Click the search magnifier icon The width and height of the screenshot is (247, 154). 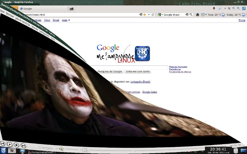(191, 15)
